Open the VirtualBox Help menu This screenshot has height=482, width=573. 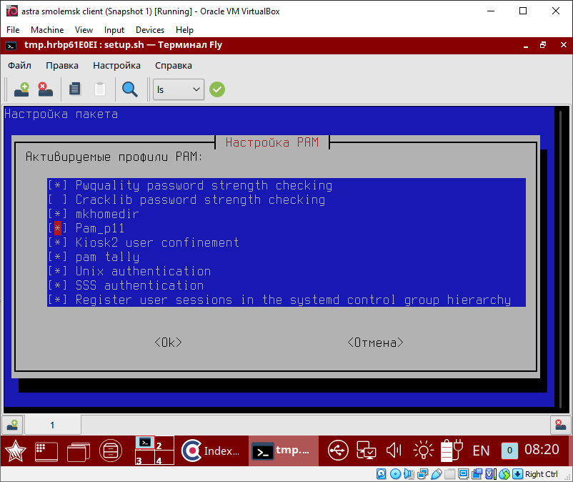184,30
